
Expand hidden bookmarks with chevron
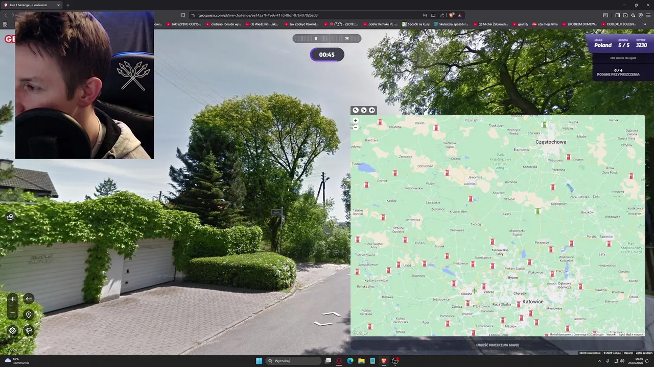pos(645,24)
